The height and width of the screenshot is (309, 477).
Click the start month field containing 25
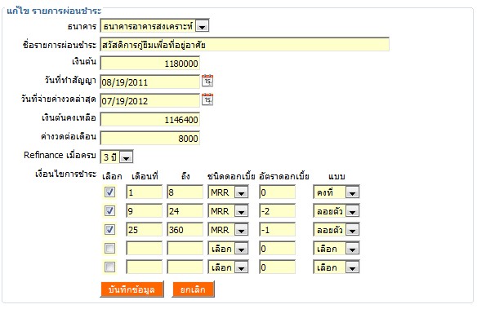(145, 230)
